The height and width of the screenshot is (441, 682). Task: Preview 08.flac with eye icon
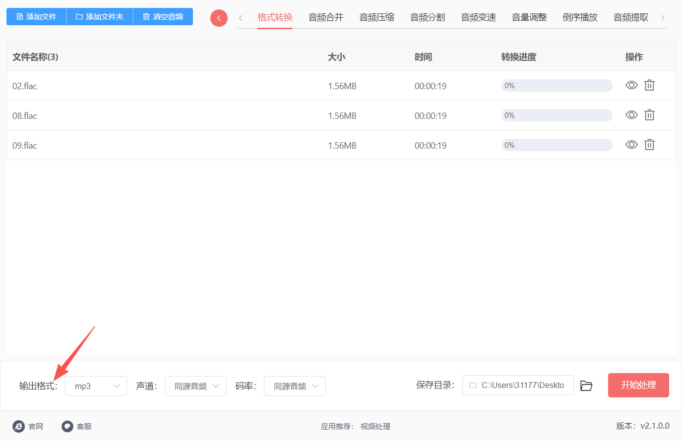point(631,115)
